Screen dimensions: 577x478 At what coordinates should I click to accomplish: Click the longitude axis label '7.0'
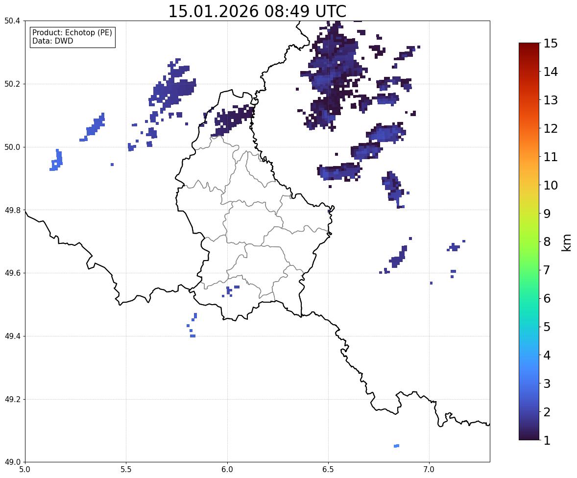429,470
